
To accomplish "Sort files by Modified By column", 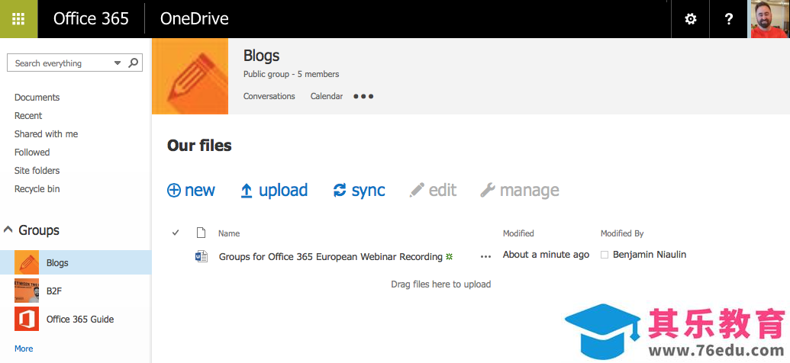I will 622,233.
